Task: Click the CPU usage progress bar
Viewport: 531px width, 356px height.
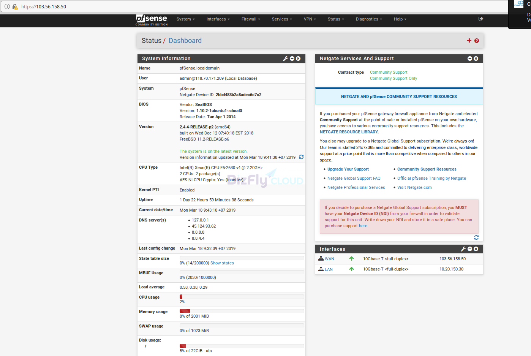Action: pos(242,297)
